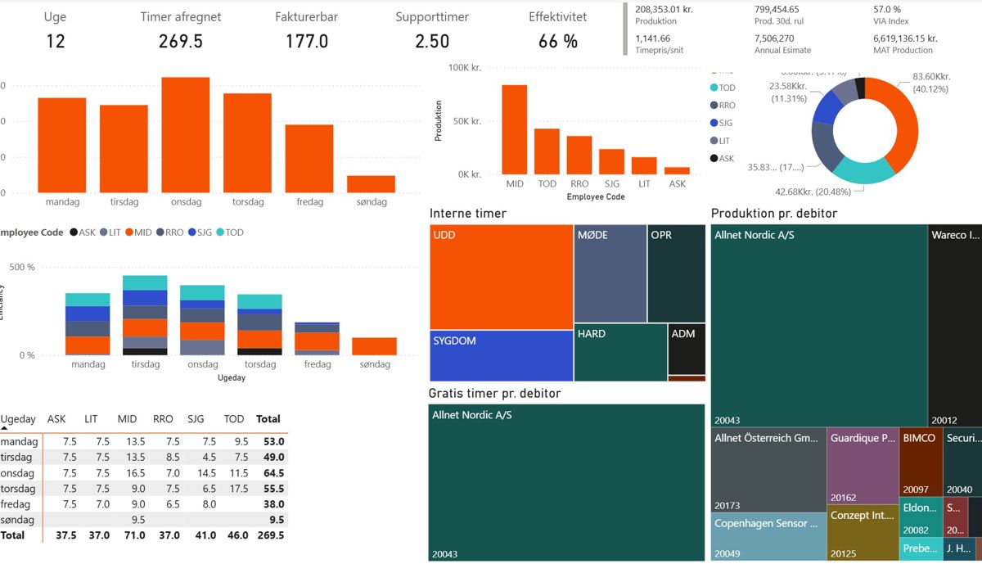Click the Guardique tile labelled 20162
This screenshot has height=573, width=982.
[863, 465]
